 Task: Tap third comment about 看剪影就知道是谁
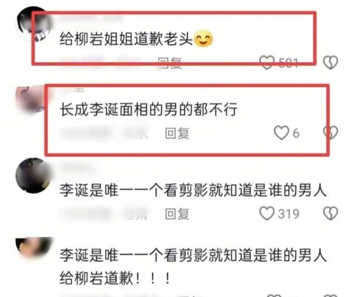[193, 190]
